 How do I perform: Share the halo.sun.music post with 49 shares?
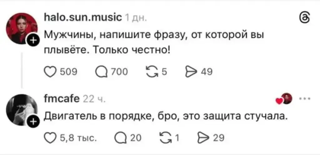pos(191,72)
